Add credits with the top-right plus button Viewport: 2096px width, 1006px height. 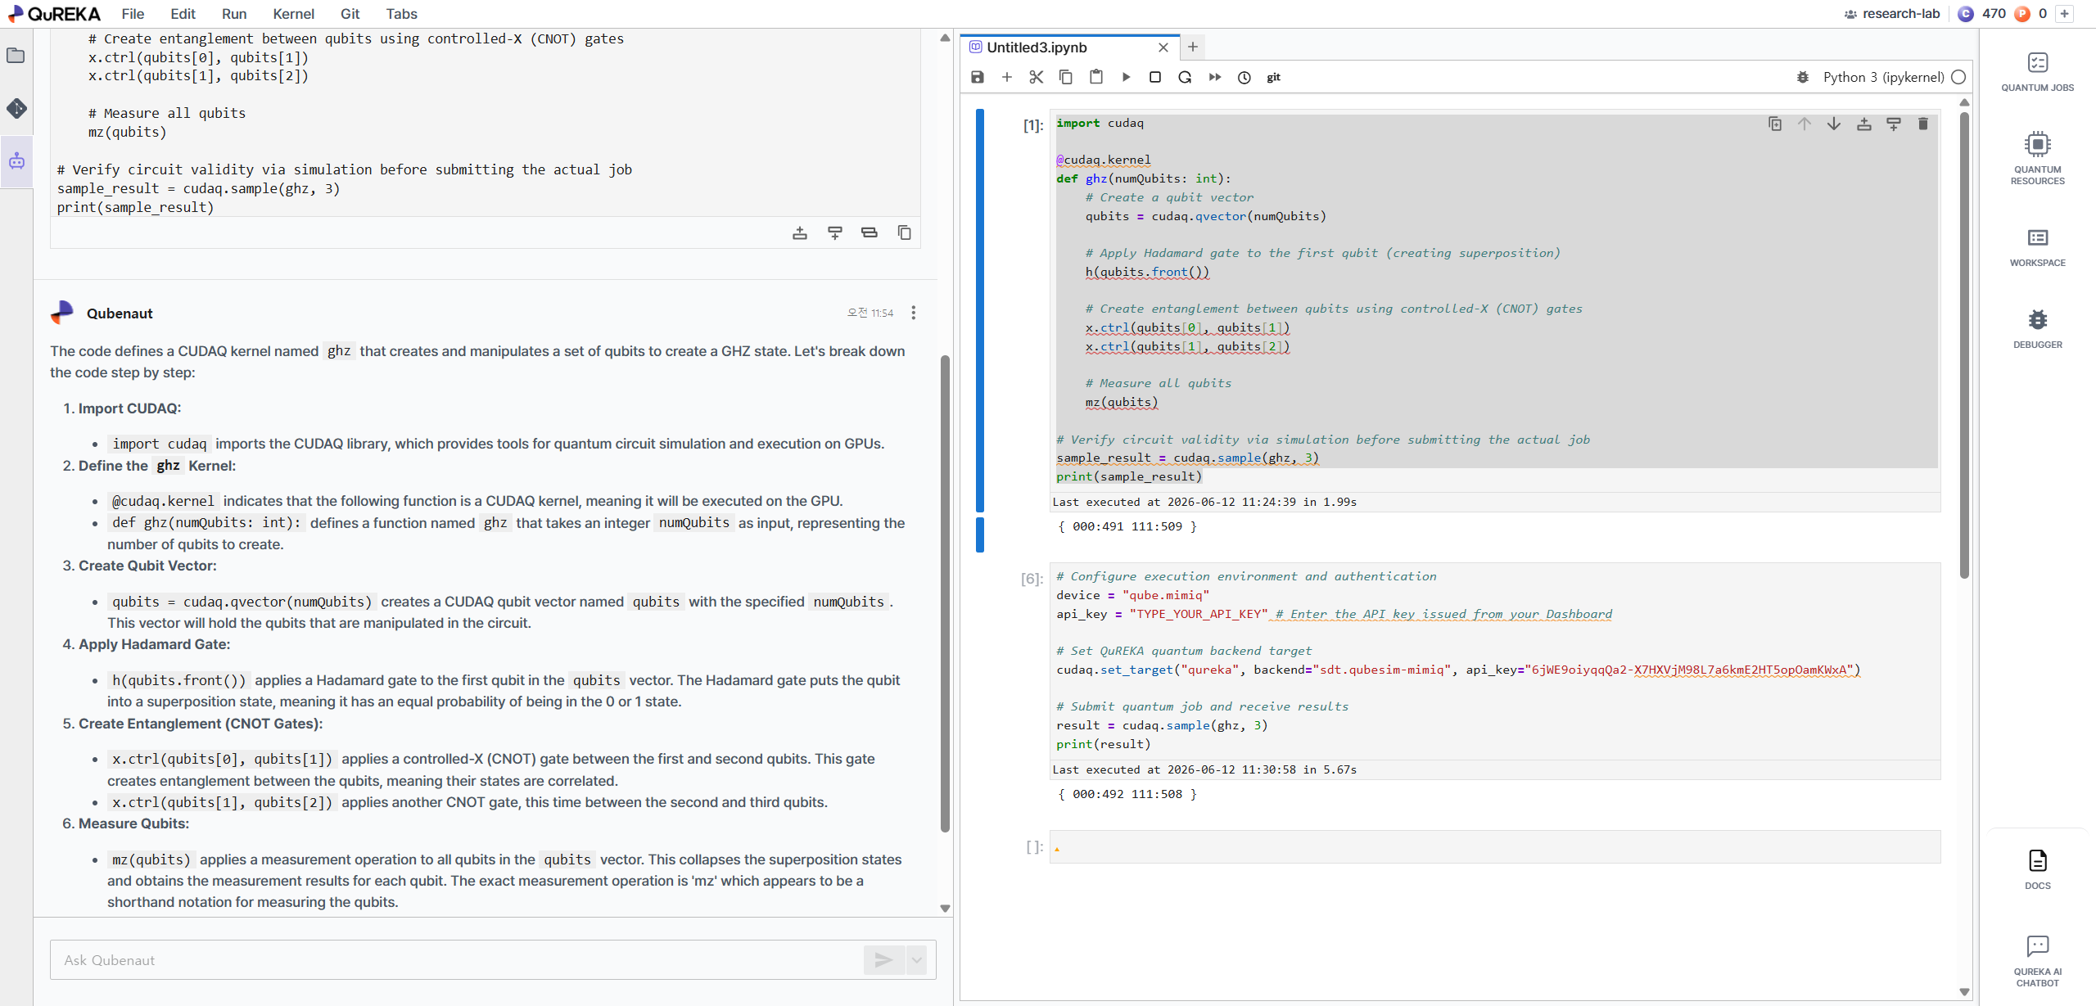click(2065, 14)
